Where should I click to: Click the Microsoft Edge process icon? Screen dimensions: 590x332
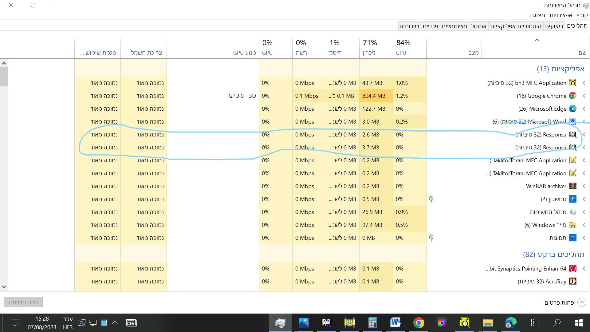coord(572,109)
